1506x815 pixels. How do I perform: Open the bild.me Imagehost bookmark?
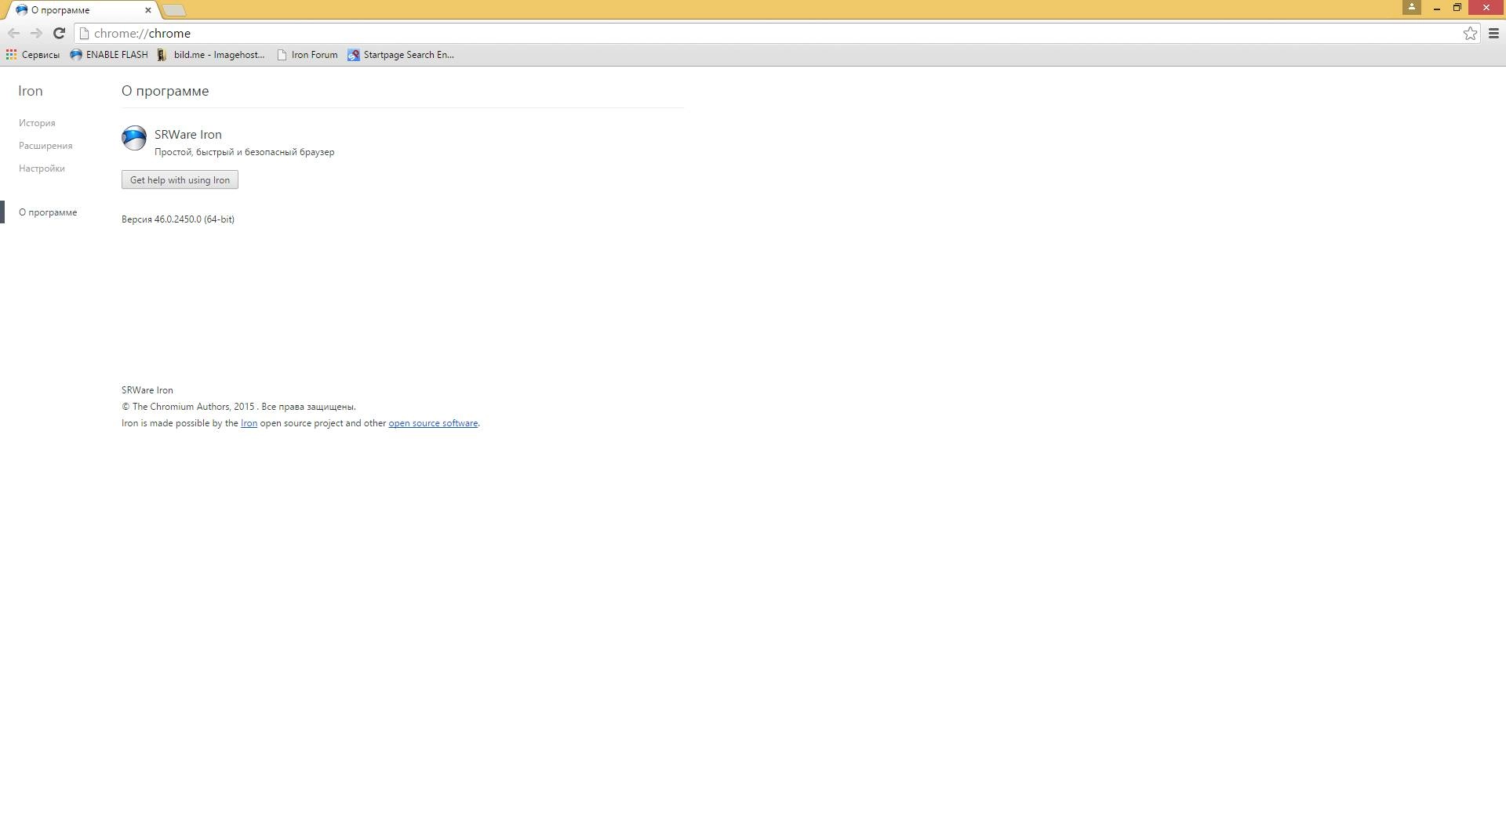[211, 55]
